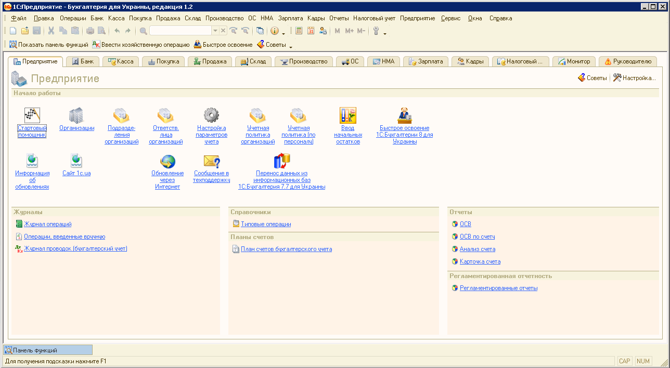Click the windows list toolbar icon
The image size is (670, 368).
(x=260, y=31)
